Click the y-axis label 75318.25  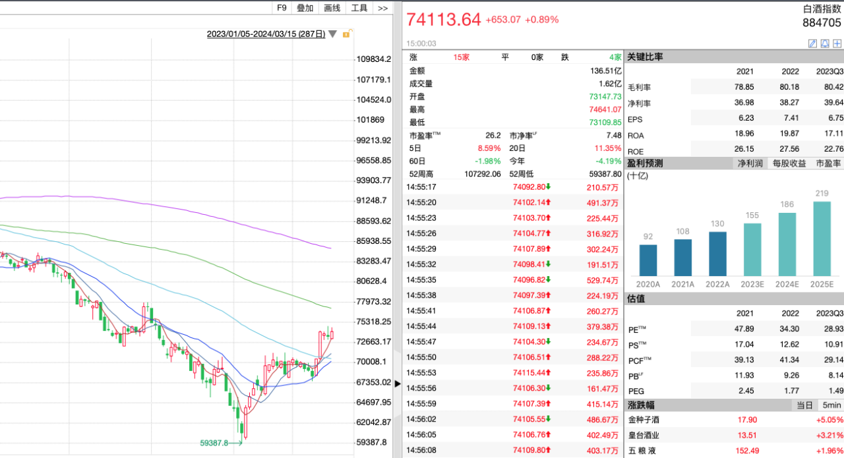click(373, 322)
